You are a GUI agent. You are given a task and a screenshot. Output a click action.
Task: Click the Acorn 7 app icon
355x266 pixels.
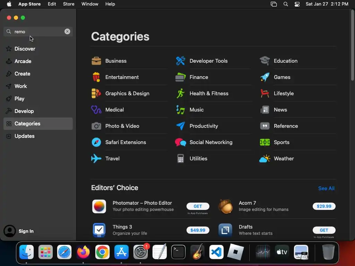click(x=225, y=206)
